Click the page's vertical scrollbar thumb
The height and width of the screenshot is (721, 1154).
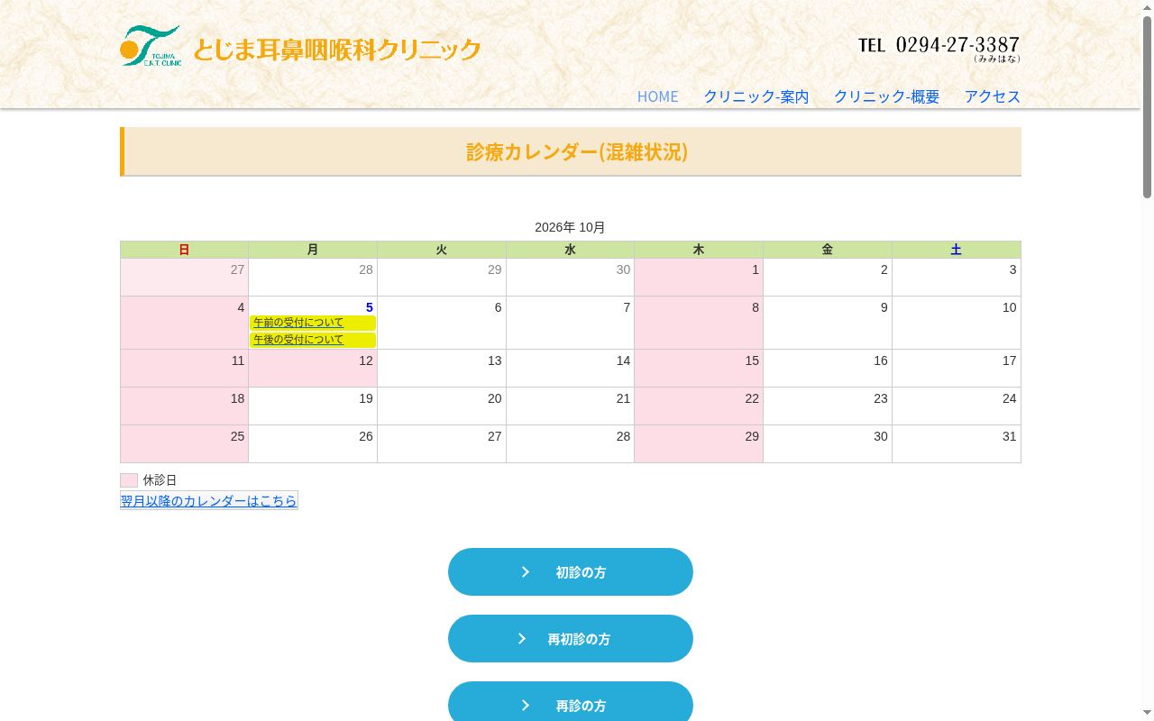point(1148,106)
